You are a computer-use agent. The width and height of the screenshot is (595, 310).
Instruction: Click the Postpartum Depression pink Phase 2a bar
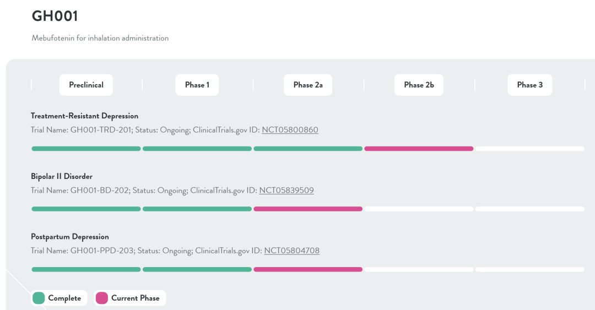click(308, 269)
